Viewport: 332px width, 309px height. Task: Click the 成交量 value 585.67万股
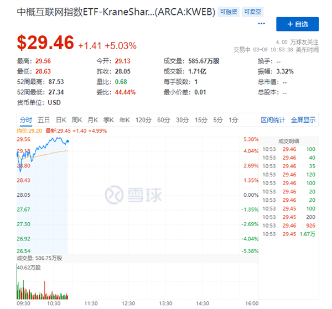coord(204,61)
